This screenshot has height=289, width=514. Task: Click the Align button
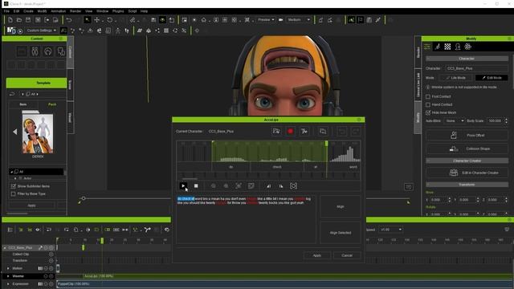[341, 207]
